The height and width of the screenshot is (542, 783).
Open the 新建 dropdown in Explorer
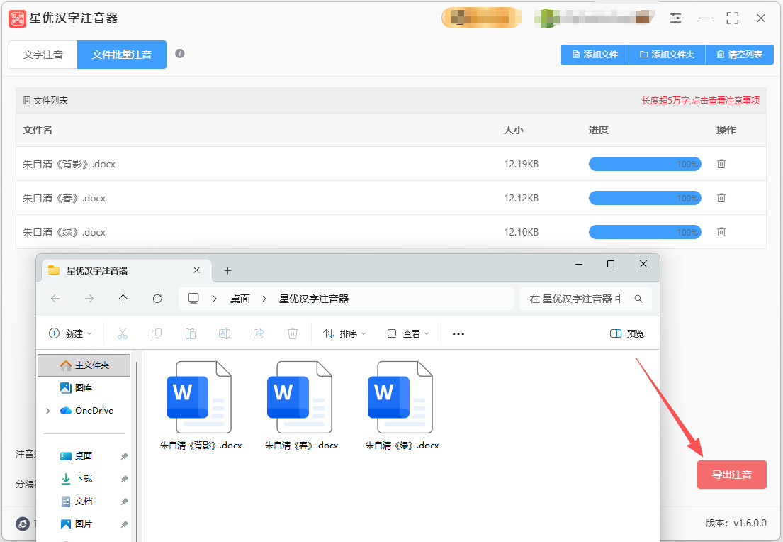point(70,333)
